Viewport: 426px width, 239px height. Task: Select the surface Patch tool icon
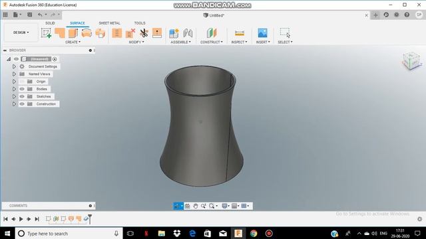point(60,33)
